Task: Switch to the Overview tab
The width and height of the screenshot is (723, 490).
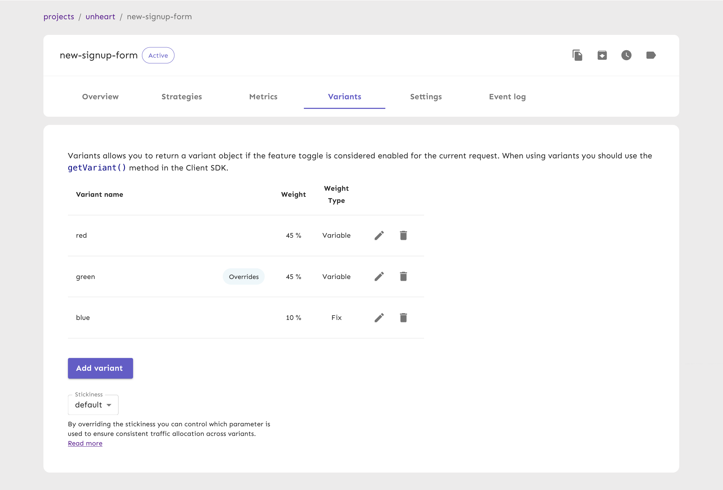Action: (x=100, y=97)
